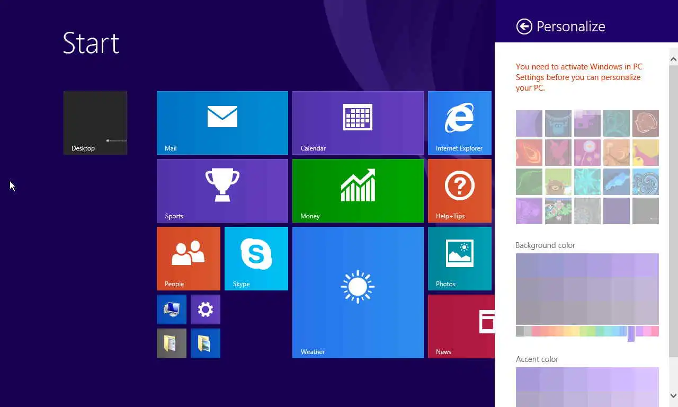Pick the colorful flowers on dark pattern
678x407 pixels.
click(558, 211)
